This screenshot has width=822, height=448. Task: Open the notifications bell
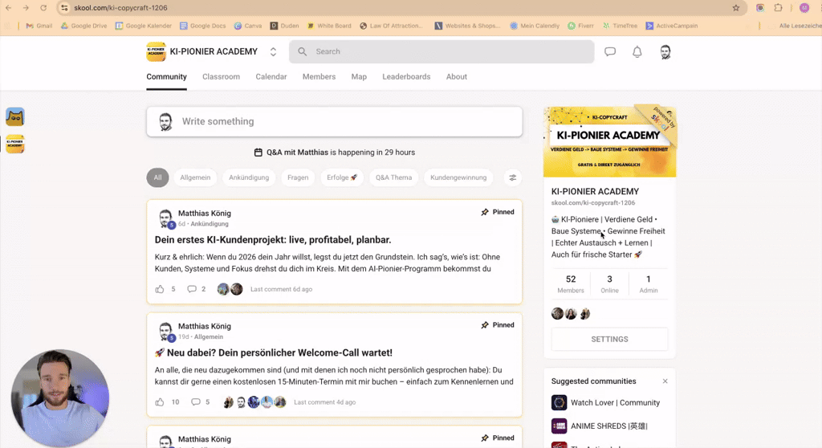(x=637, y=51)
